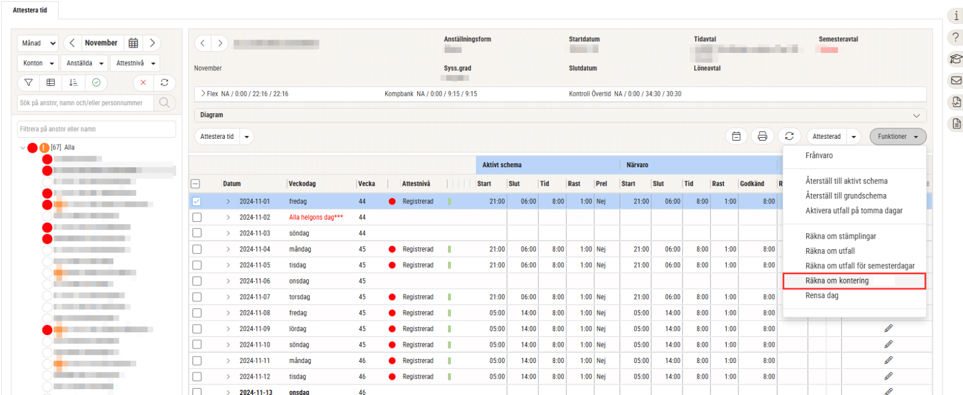This screenshot has height=395, width=963.
Task: Print the time report with the printer icon
Action: pos(762,137)
